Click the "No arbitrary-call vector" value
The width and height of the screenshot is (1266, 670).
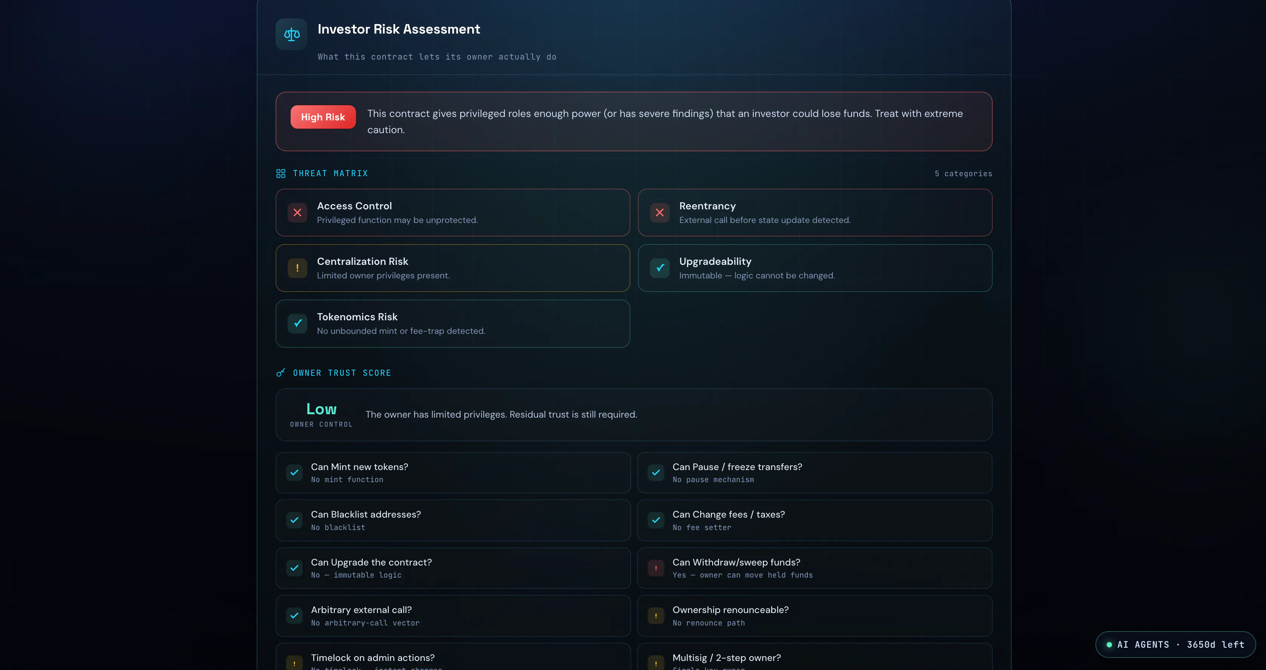[365, 623]
